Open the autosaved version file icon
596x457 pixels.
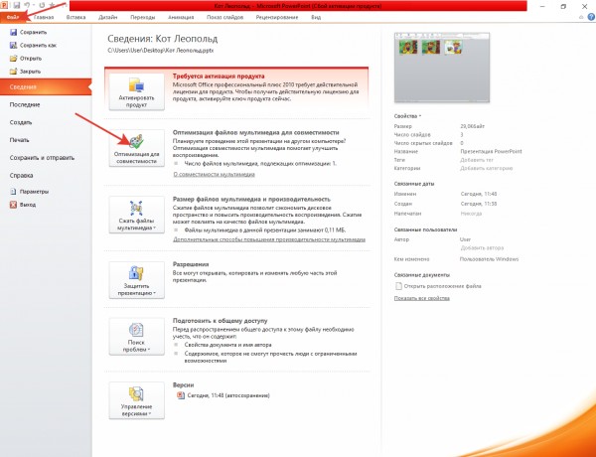181,395
